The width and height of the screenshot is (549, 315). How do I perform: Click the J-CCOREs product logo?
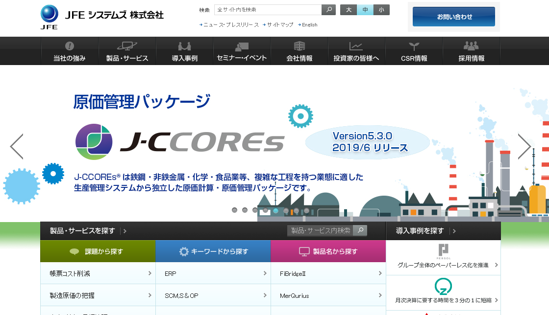tap(180, 142)
